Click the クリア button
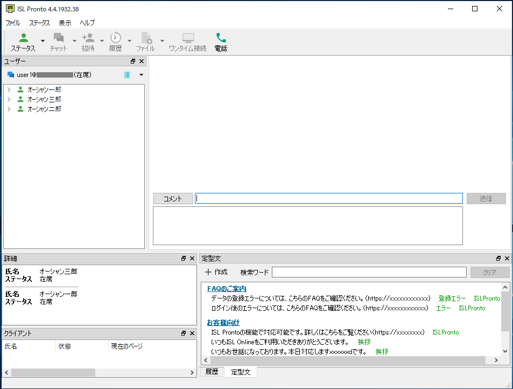This screenshot has height=389, width=513. coord(490,272)
